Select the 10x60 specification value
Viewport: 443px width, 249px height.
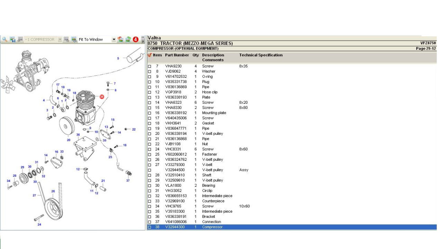tap(244, 206)
